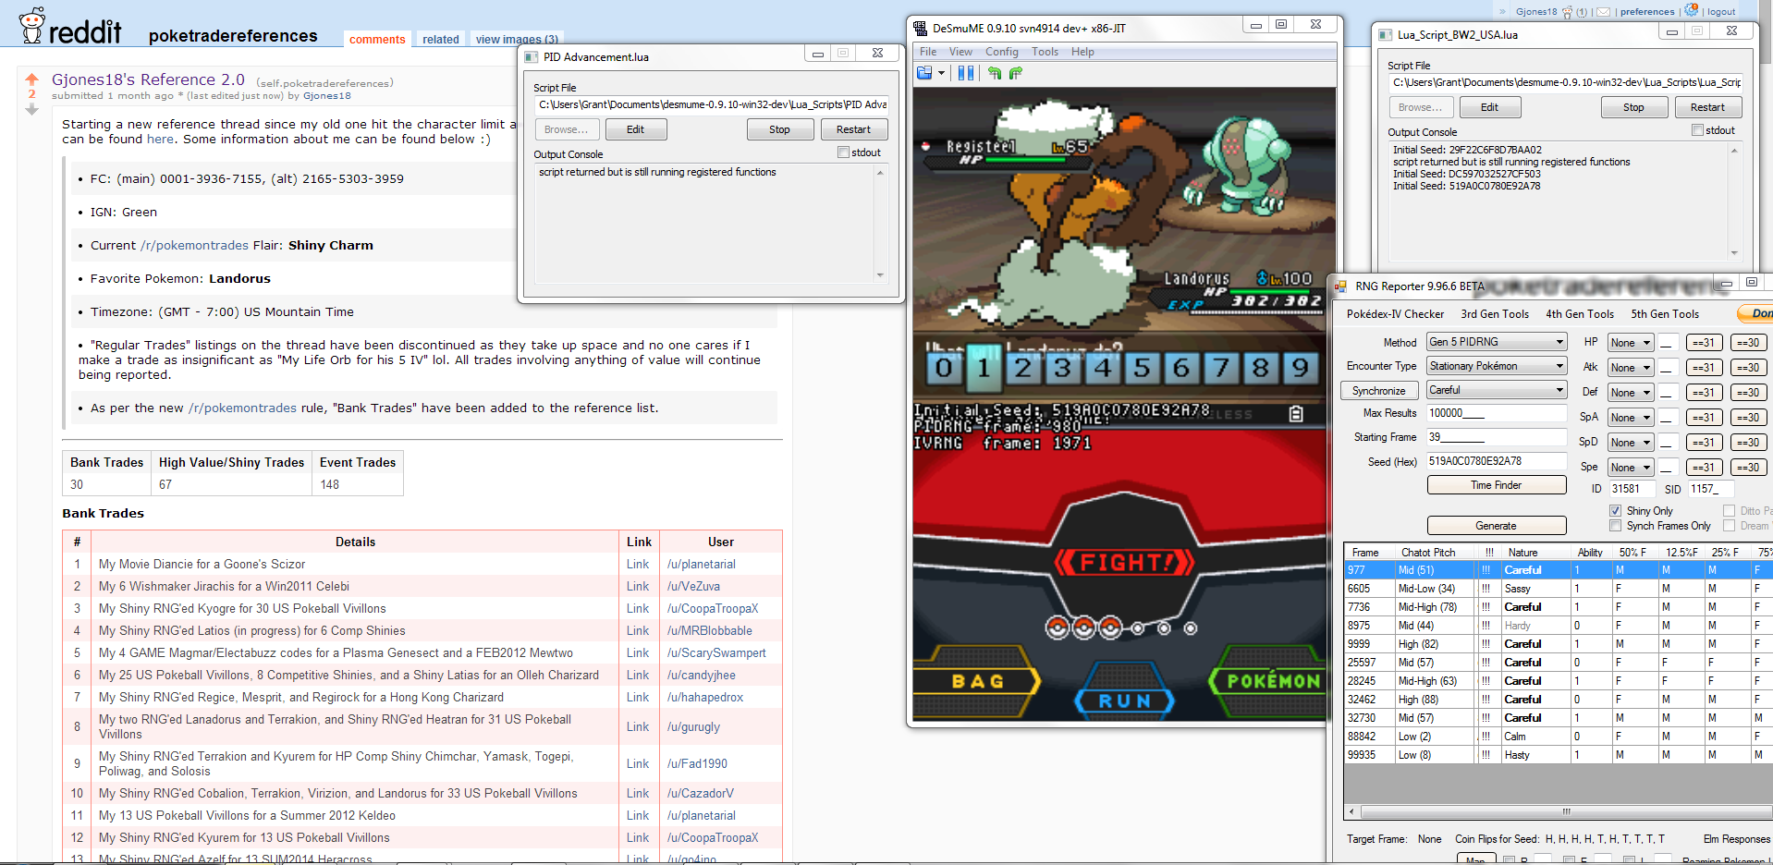Select save slot 9 in DeSmuME overlay
Viewport: 1773px width, 865px height.
pyautogui.click(x=1300, y=368)
